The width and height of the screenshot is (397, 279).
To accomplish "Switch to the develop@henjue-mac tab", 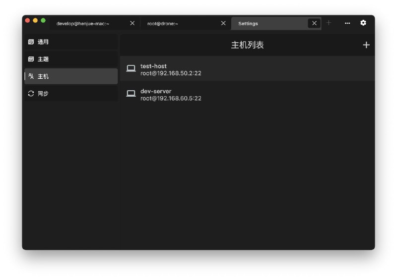I will click(x=83, y=23).
